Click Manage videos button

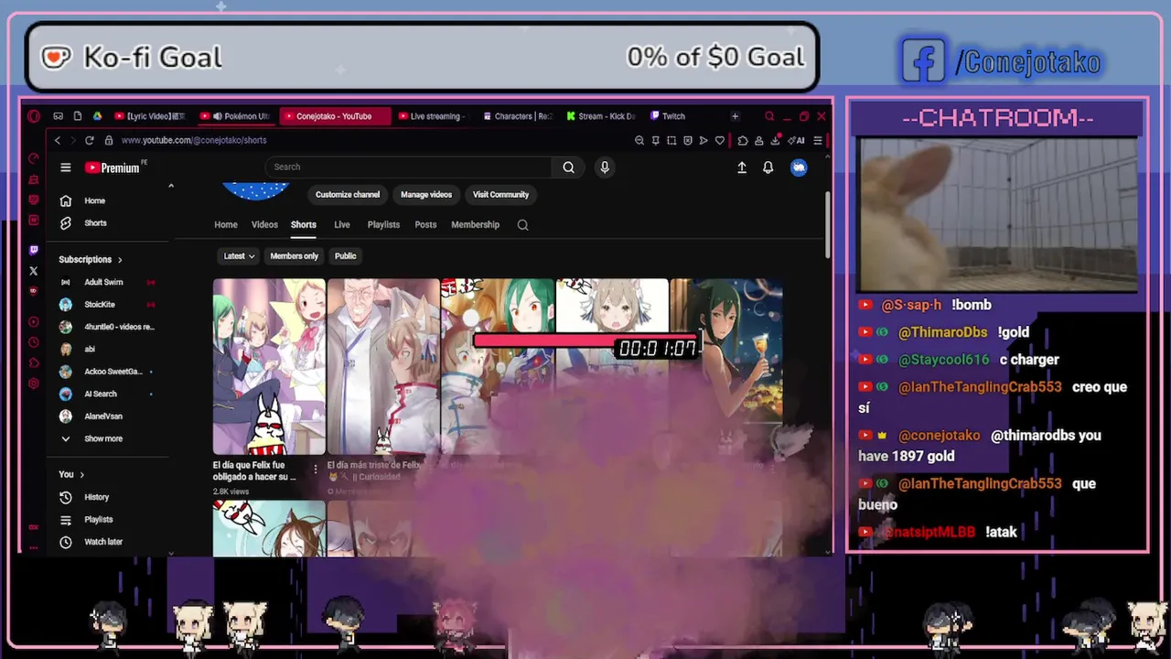coord(426,195)
